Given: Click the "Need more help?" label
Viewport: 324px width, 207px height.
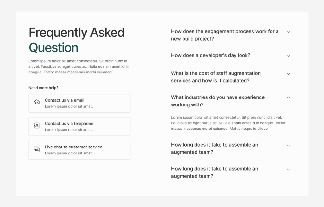Looking at the screenshot, I should tap(43, 88).
